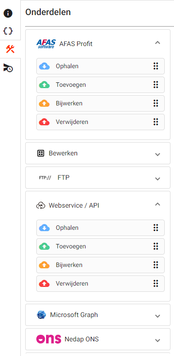Click the drag handle of Webservice Verwijderen
This screenshot has width=174, height=356.
pyautogui.click(x=155, y=283)
